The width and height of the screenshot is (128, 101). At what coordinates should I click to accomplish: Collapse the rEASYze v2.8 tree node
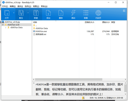click(x=3, y=25)
